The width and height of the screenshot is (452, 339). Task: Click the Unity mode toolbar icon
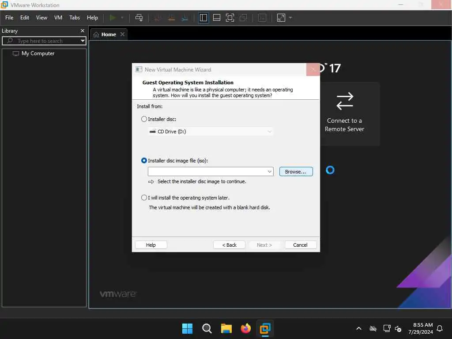click(x=243, y=18)
